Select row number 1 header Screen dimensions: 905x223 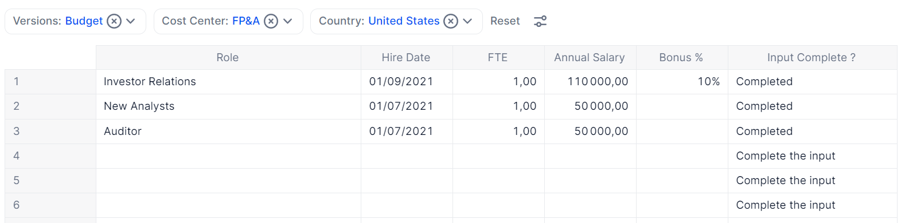(50, 82)
